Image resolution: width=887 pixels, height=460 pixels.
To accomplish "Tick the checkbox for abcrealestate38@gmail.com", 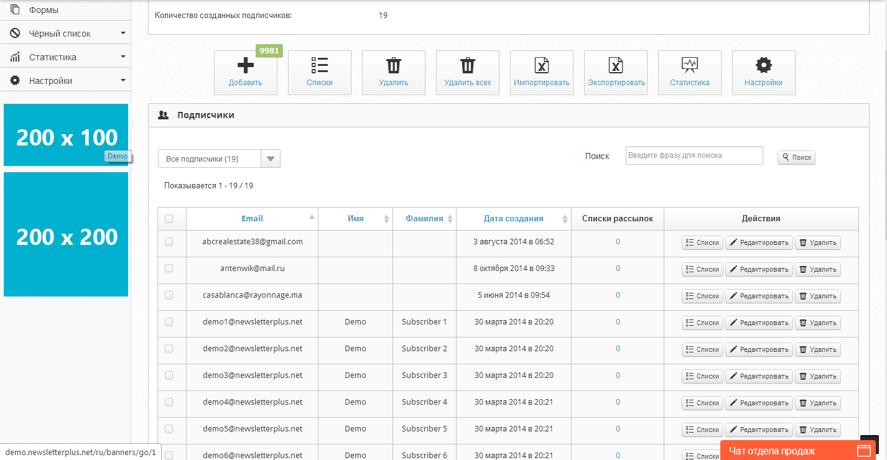I will coord(169,242).
